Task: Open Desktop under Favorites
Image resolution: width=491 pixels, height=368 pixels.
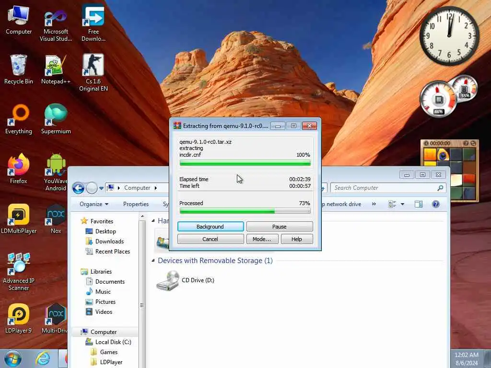Action: (105, 231)
